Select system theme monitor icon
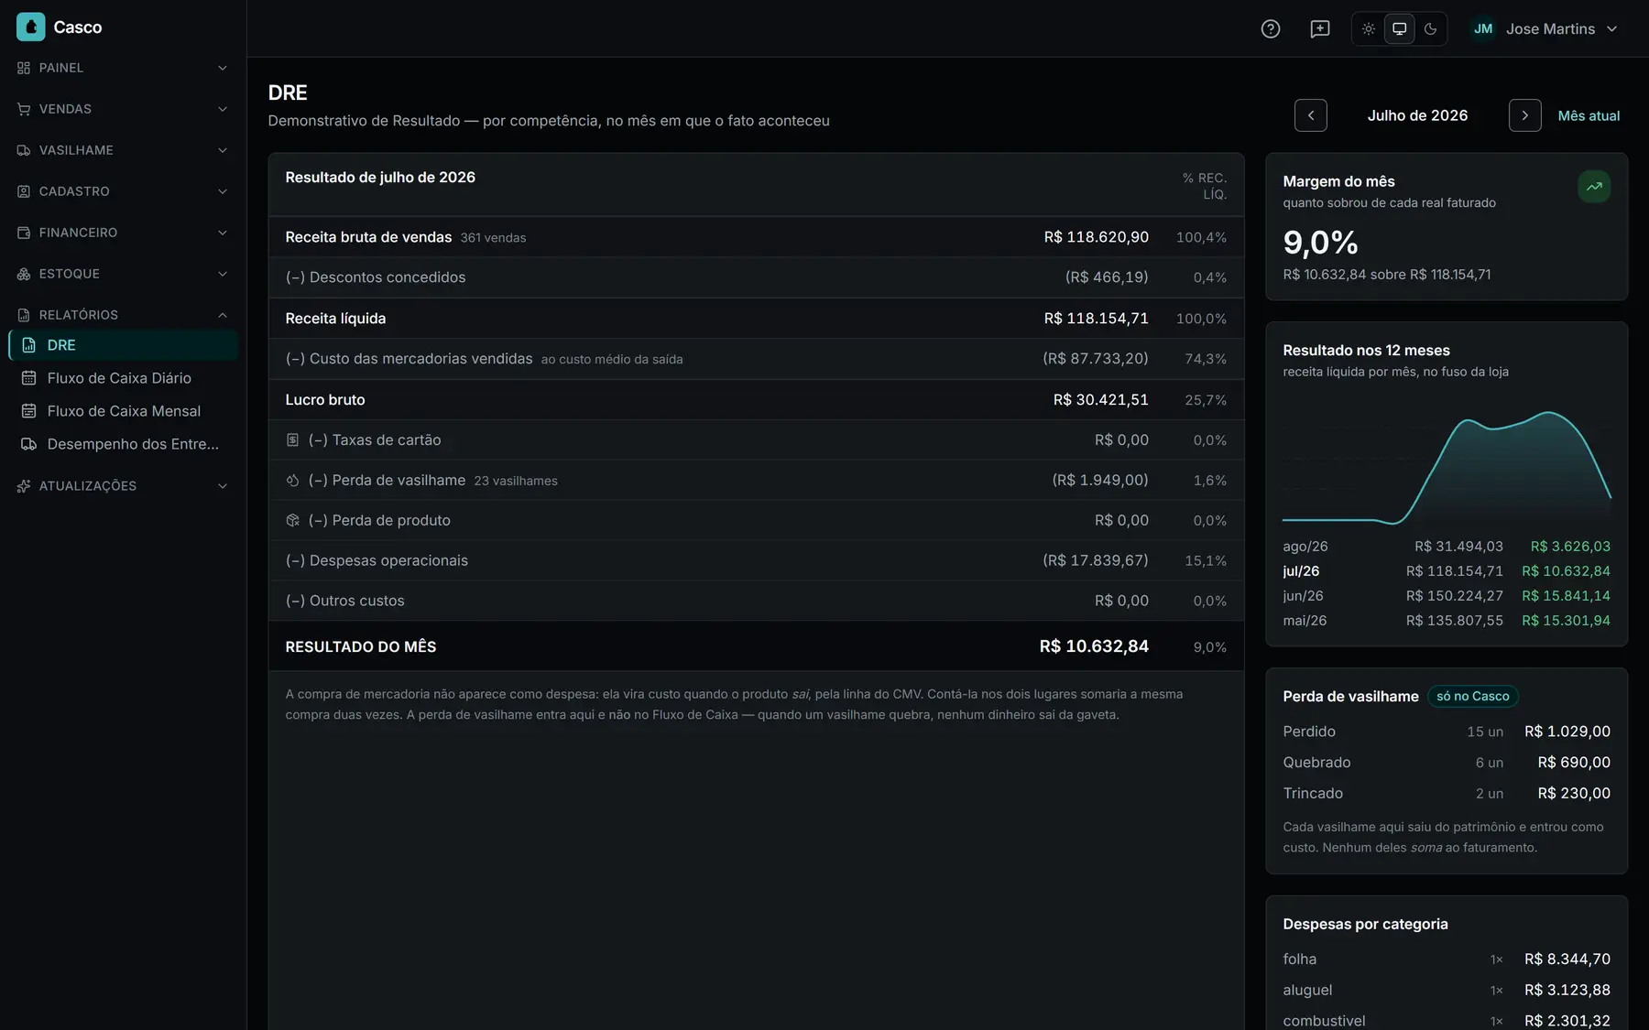The image size is (1649, 1030). tap(1400, 28)
